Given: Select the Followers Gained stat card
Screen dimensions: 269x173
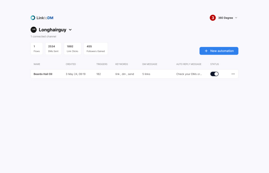Looking at the screenshot, I should coord(96,49).
